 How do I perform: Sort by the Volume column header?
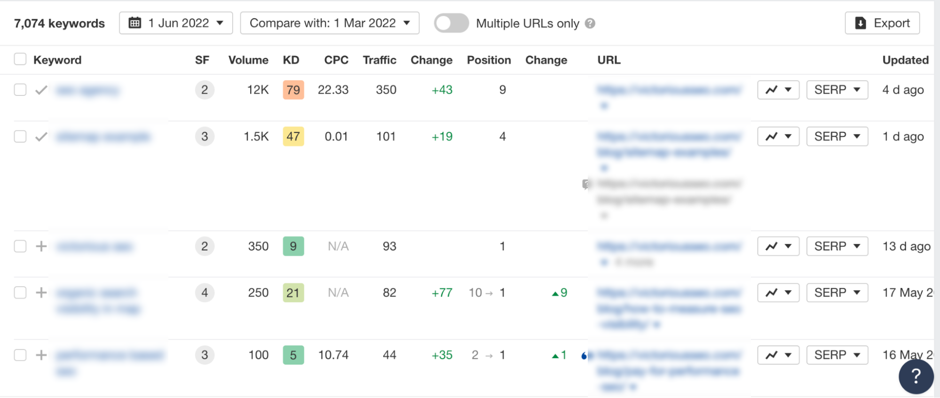pyautogui.click(x=248, y=60)
